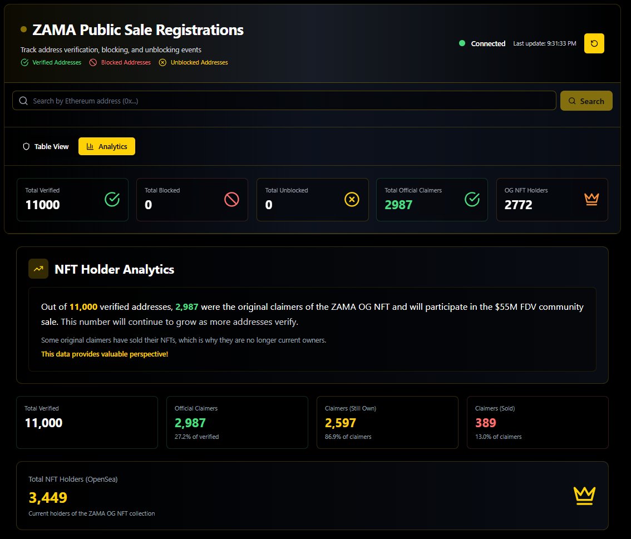
Task: Click the yellow x-circle icon in Total Unblocked card
Action: coord(352,199)
